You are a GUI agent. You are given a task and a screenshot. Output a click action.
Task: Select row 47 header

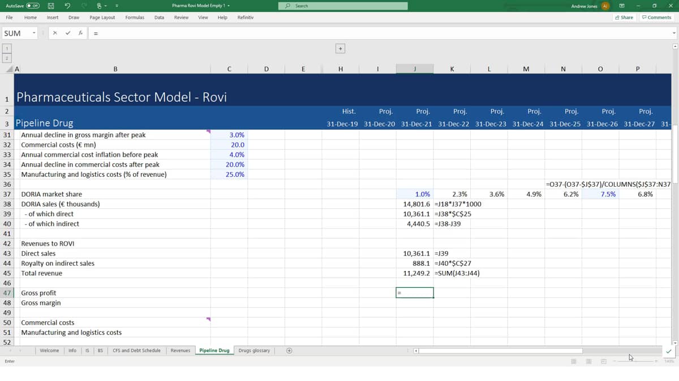point(7,293)
